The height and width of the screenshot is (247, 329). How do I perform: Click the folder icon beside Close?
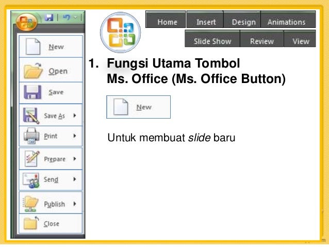click(x=31, y=223)
